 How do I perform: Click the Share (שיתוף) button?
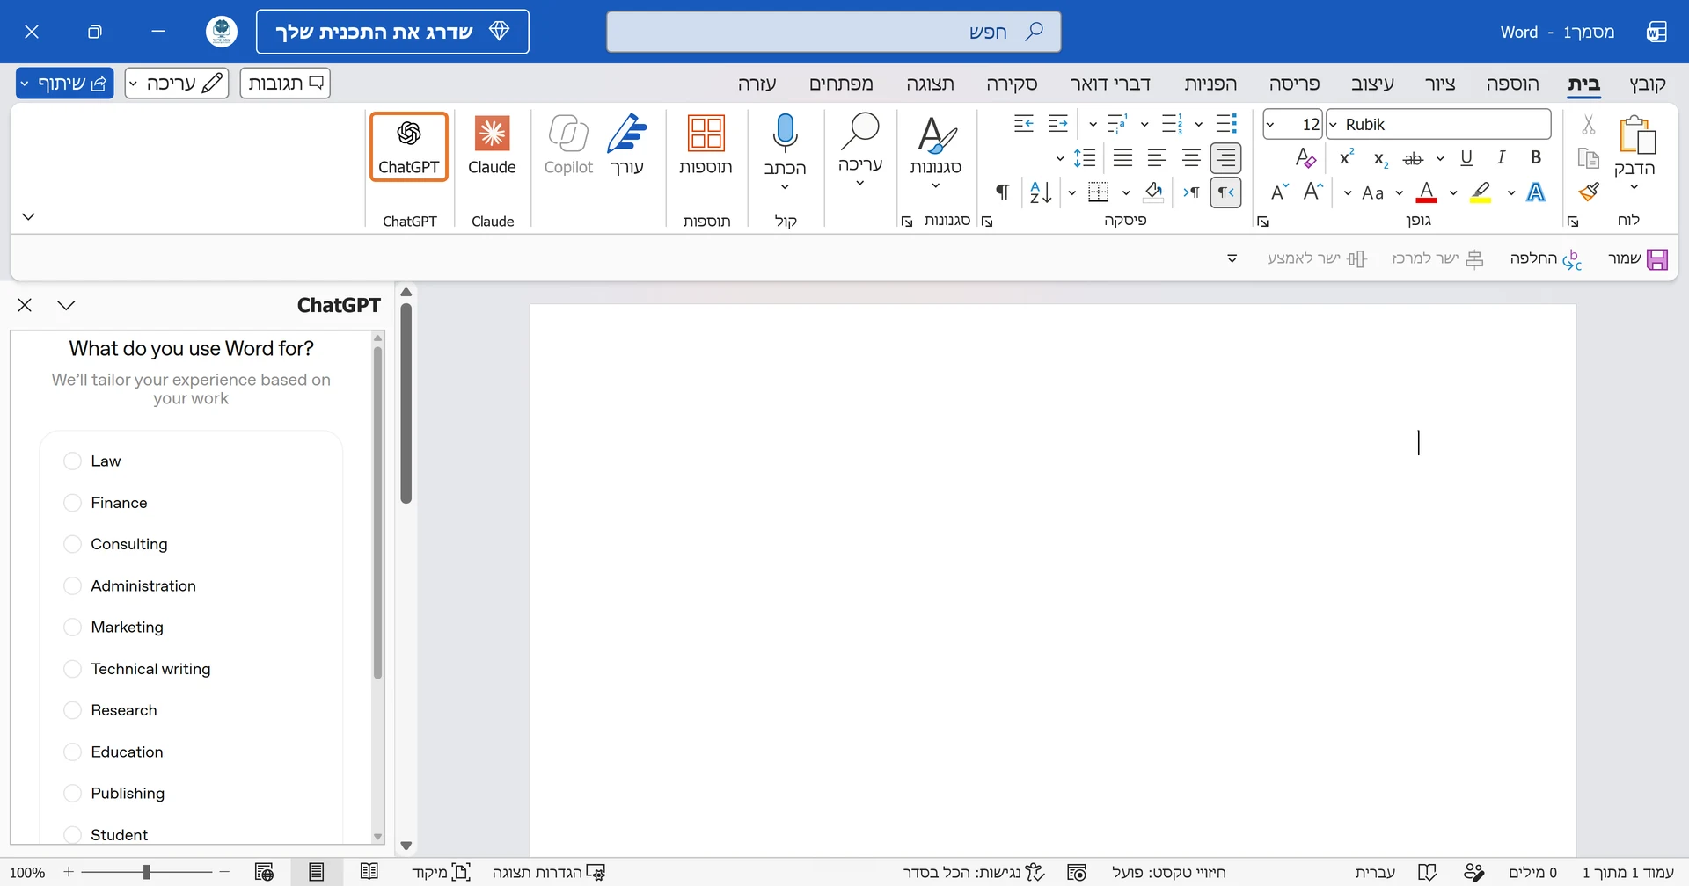(64, 83)
